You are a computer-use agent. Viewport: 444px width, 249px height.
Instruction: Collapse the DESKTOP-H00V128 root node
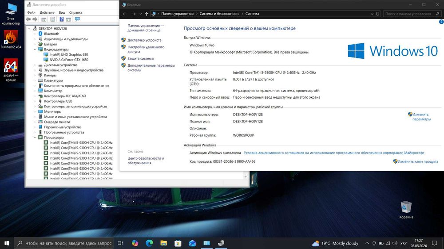point(29,28)
